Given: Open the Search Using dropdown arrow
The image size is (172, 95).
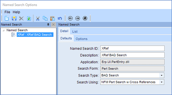Looking at the screenshot, I should click(162, 82).
